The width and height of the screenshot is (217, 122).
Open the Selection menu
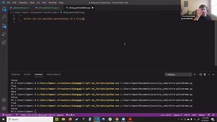[x=23, y=2]
